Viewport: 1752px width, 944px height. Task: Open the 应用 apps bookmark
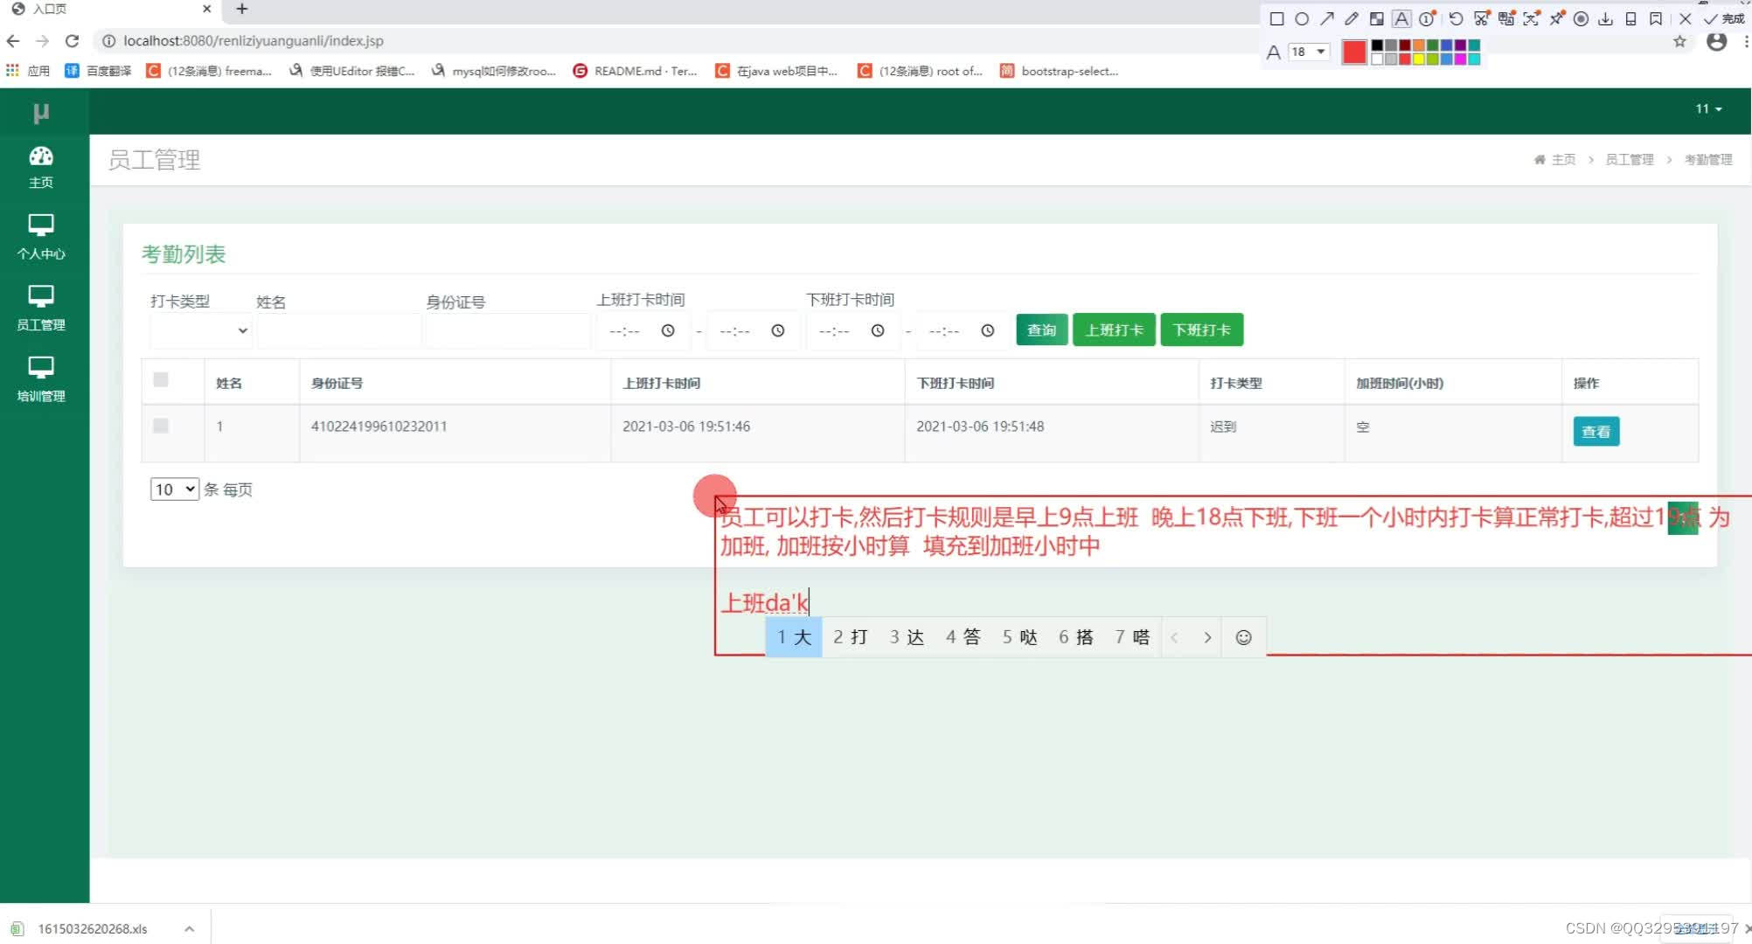pos(29,71)
